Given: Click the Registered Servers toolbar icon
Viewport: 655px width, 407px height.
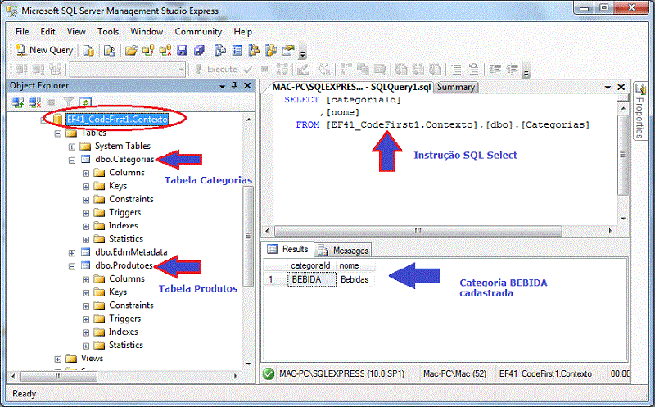Looking at the screenshot, I should (x=220, y=50).
